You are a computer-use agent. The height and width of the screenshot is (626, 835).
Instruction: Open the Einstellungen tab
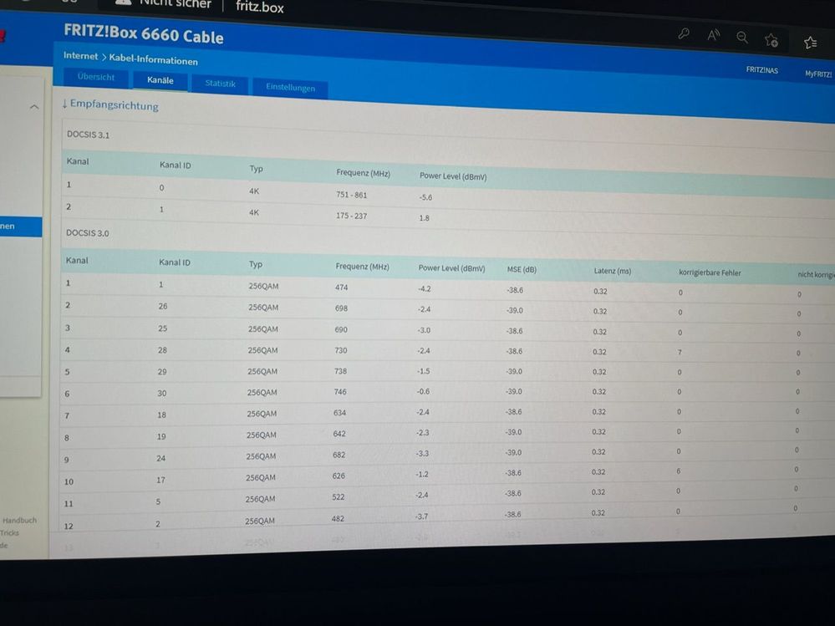[x=290, y=87]
